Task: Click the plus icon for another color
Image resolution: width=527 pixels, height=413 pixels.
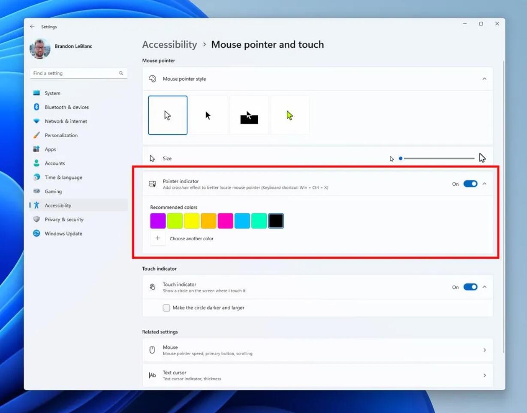Action: point(158,238)
